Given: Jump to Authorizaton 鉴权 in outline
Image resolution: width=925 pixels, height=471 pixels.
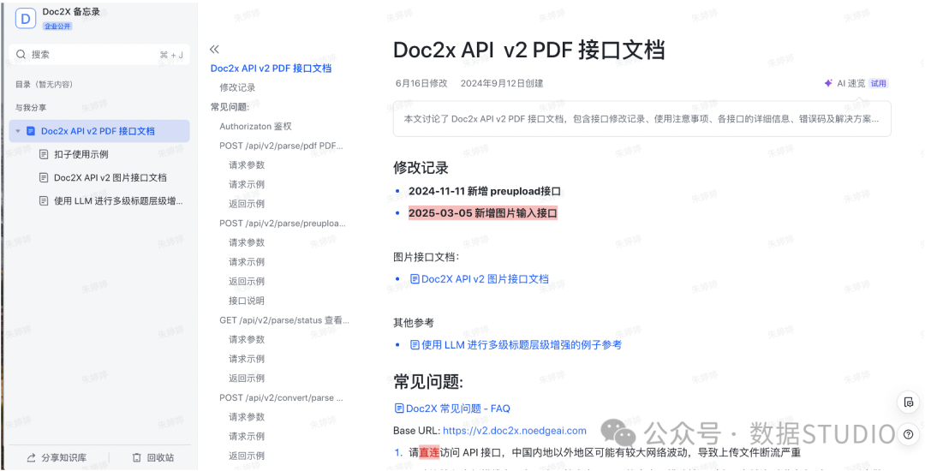Looking at the screenshot, I should [x=255, y=126].
